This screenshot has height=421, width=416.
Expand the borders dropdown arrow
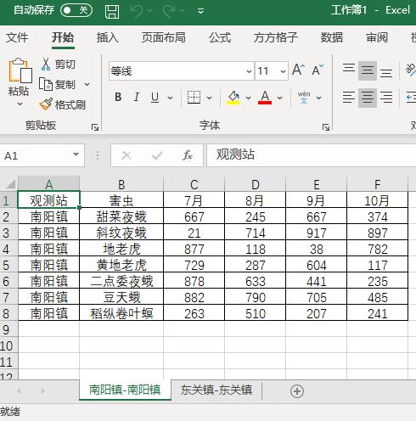tap(210, 98)
